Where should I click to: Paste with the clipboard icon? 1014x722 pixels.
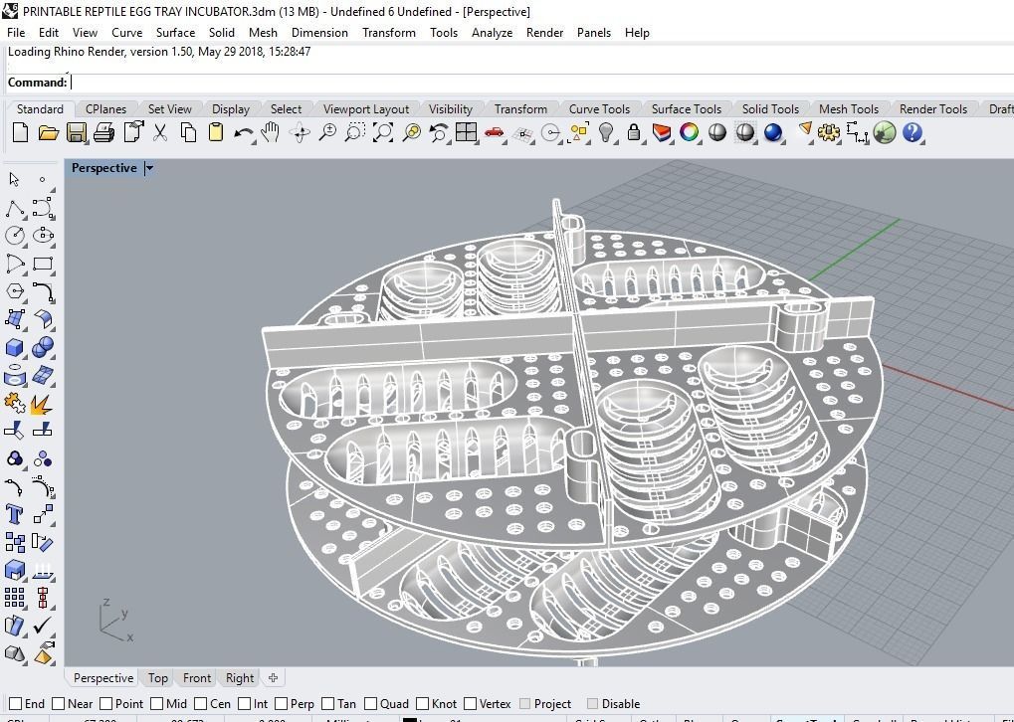(x=215, y=132)
